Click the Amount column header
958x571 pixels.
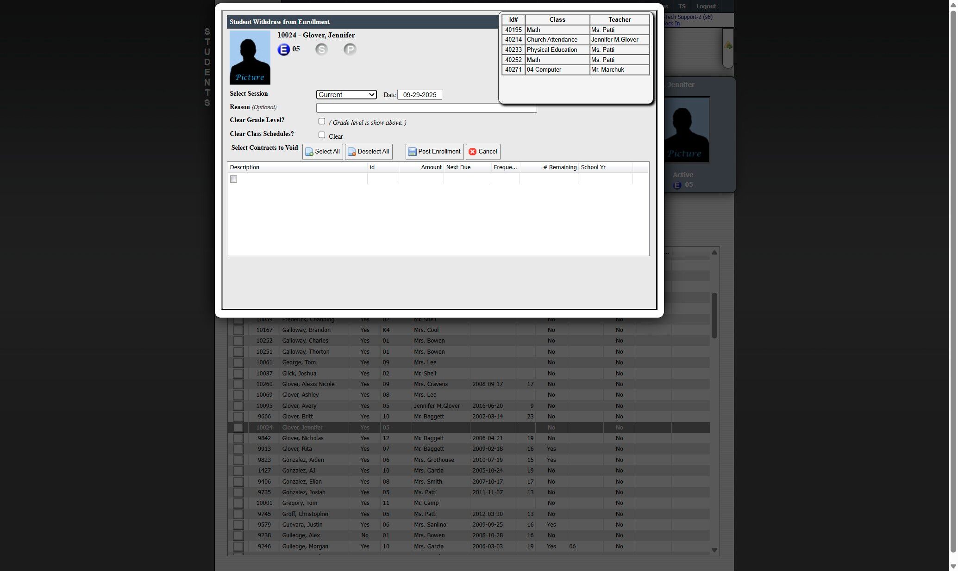pyautogui.click(x=421, y=167)
